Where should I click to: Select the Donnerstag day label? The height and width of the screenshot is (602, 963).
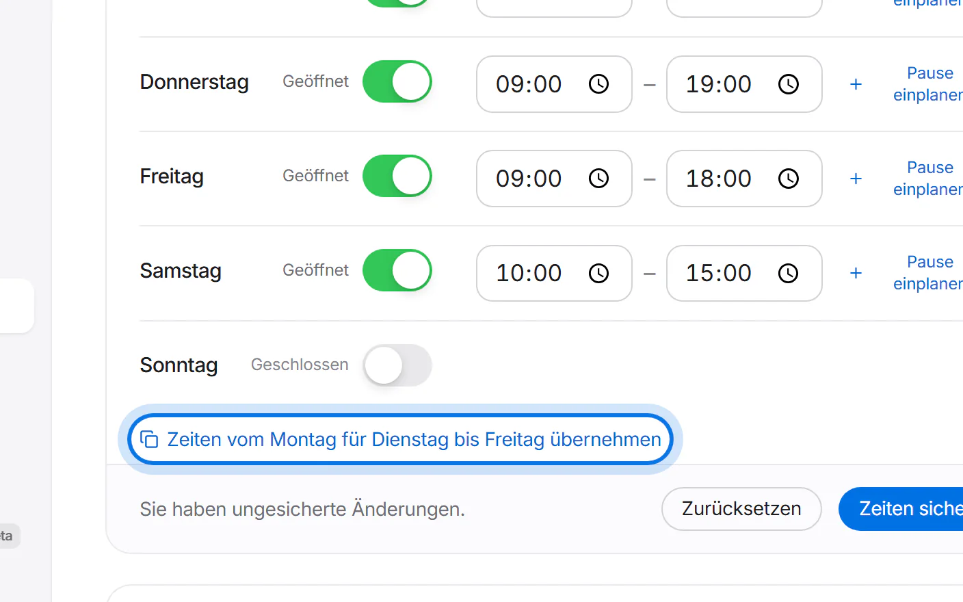194,82
